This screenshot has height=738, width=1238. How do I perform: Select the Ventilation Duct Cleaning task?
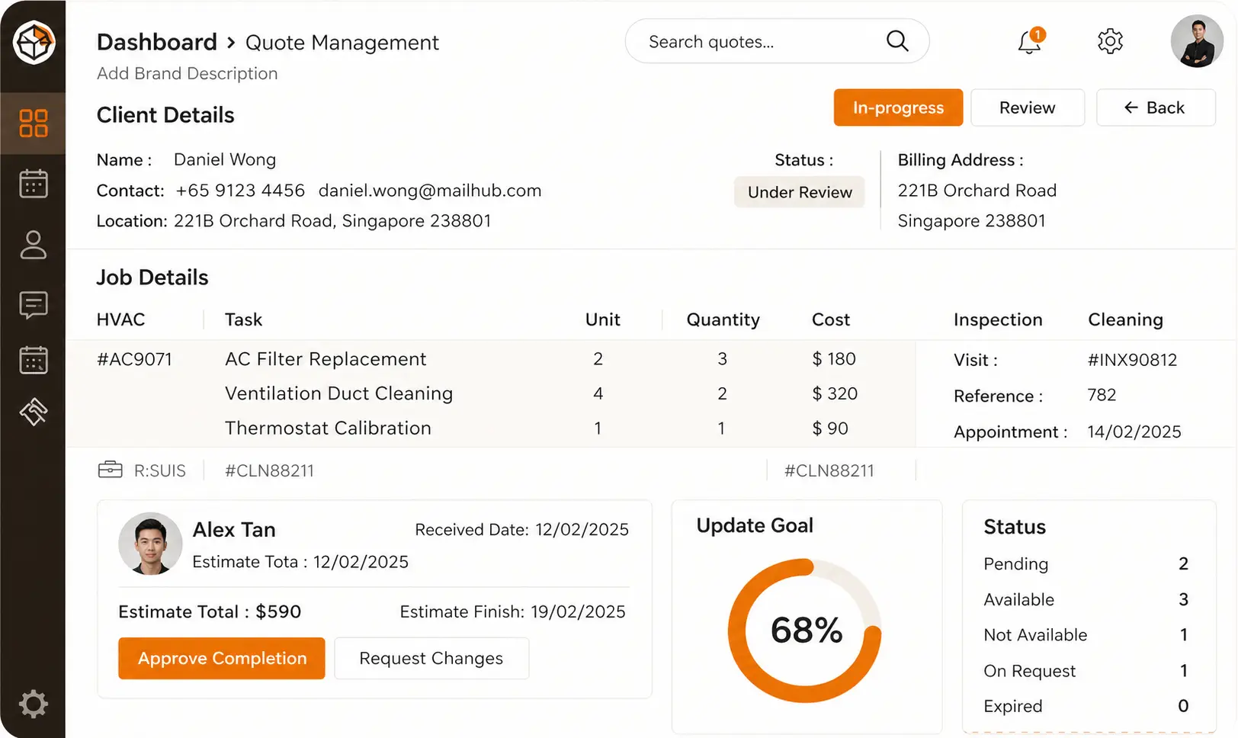click(338, 393)
